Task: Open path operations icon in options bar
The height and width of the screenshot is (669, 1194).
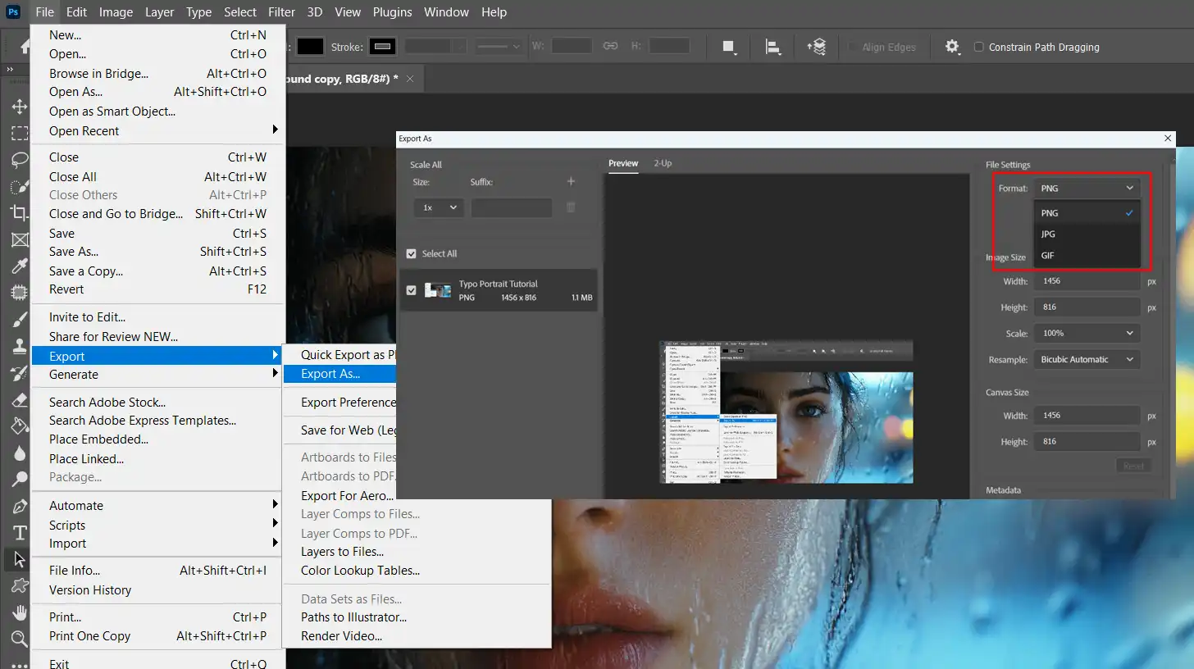Action: 728,47
